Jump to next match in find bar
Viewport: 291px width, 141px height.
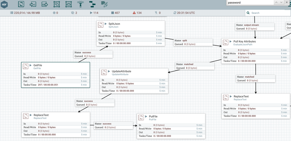[281, 3]
